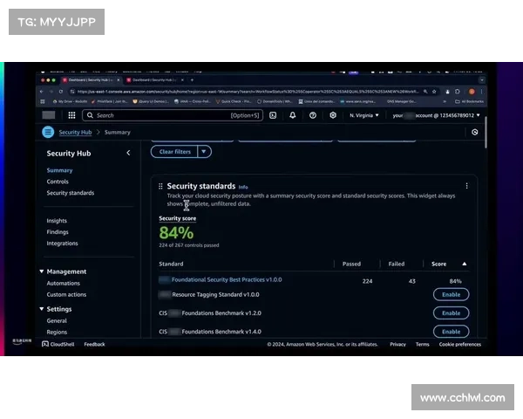Launch CloudShell from the top navigation icon
Viewport: 523px width, 419px height.
[x=273, y=115]
